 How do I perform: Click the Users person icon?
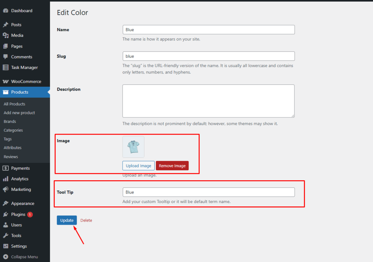(6, 225)
